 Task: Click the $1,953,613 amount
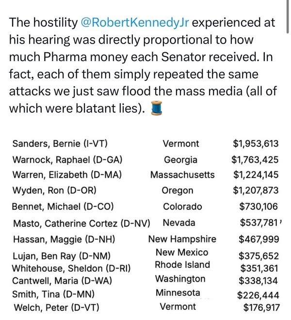click(x=255, y=143)
